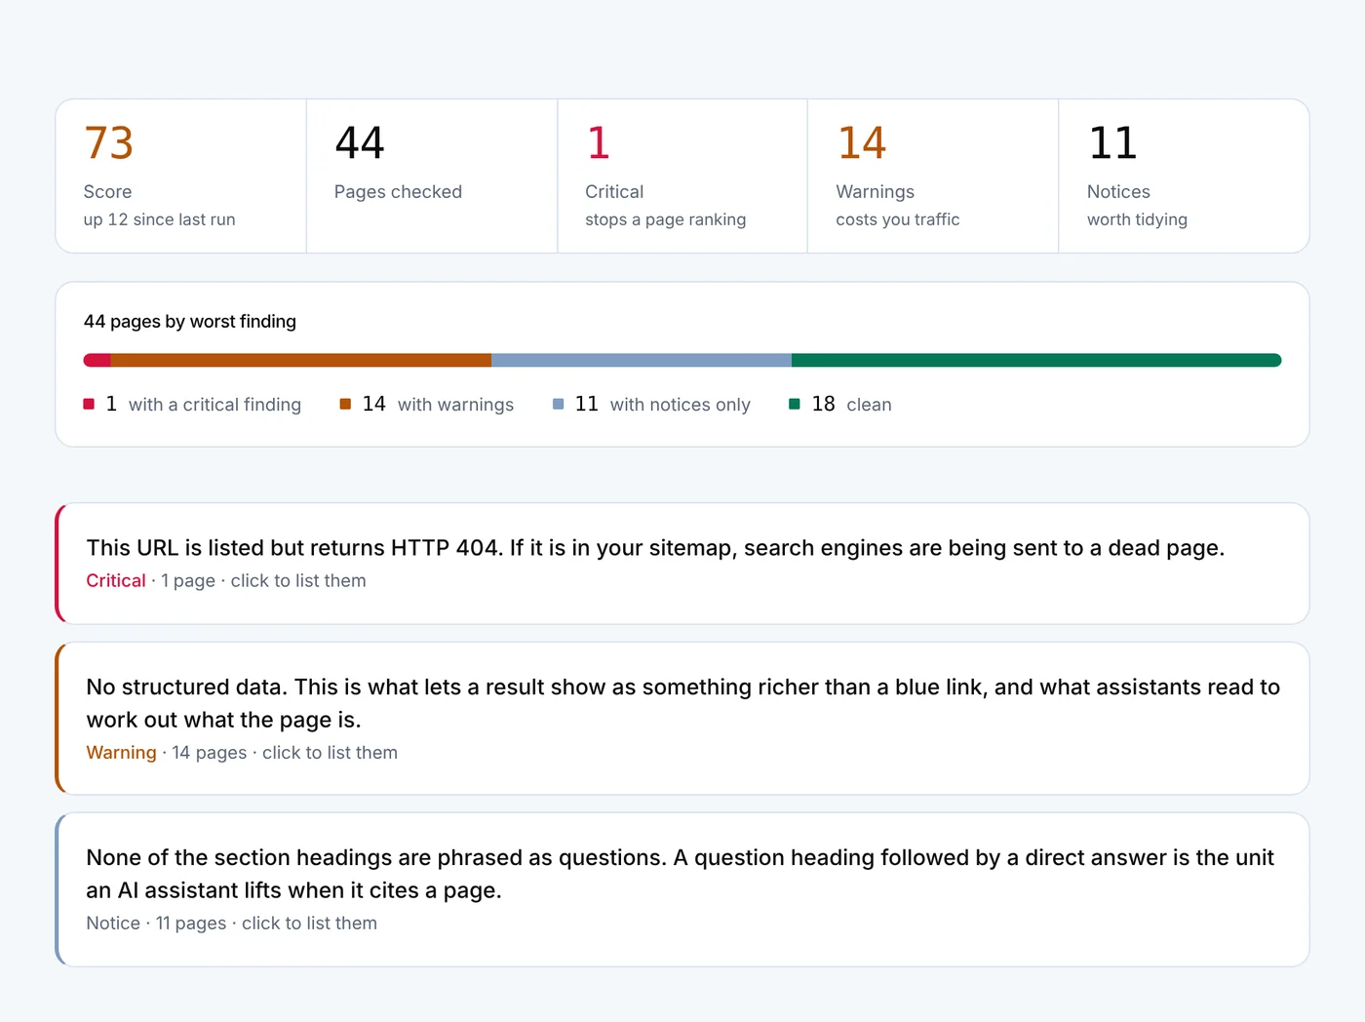
Task: Select the red legend square for critical finding
Action: [x=89, y=404]
